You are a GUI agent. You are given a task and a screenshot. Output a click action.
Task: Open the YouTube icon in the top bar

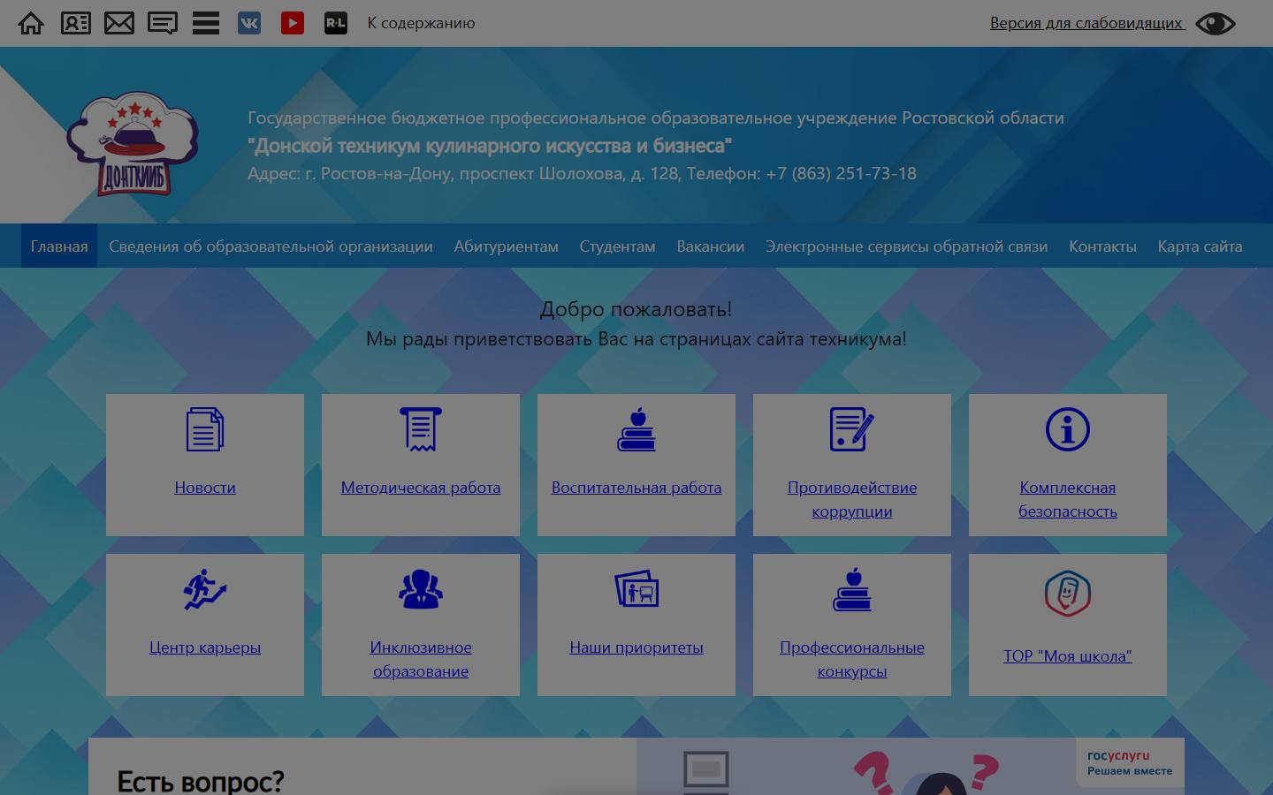[x=293, y=23]
